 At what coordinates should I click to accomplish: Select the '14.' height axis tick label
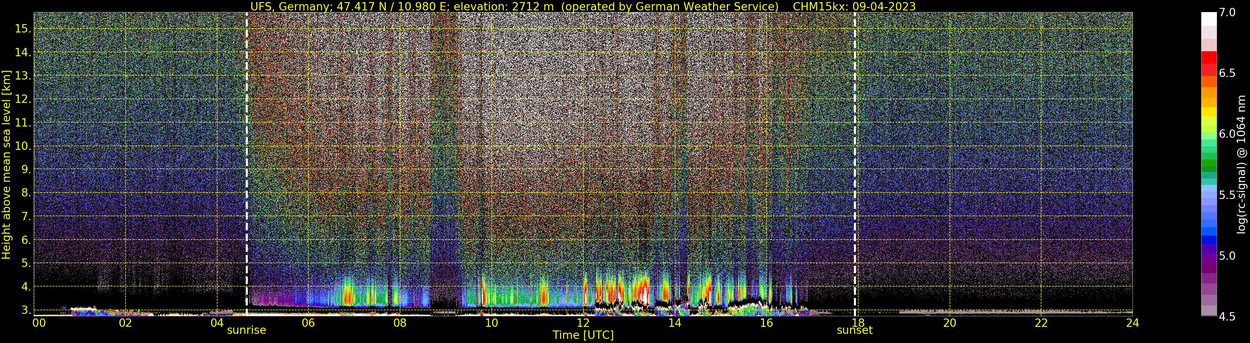(x=23, y=52)
